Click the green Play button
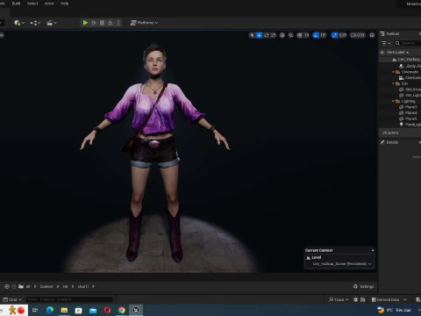This screenshot has width=421, height=316. point(85,23)
